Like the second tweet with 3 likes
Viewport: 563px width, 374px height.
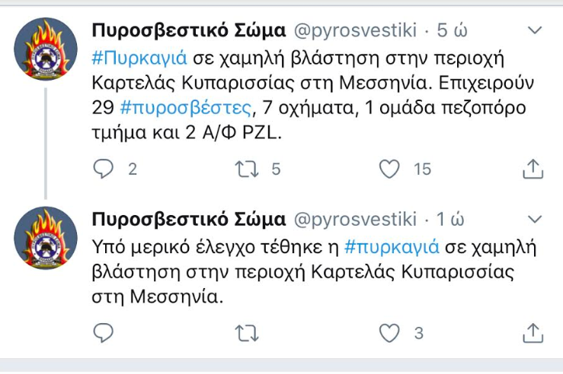coord(389,333)
